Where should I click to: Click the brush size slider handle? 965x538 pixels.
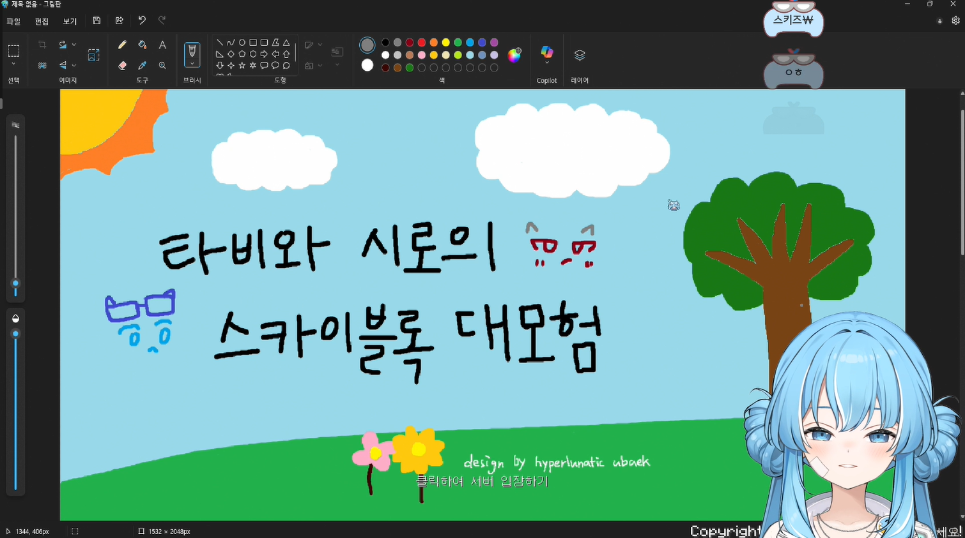[x=15, y=283]
